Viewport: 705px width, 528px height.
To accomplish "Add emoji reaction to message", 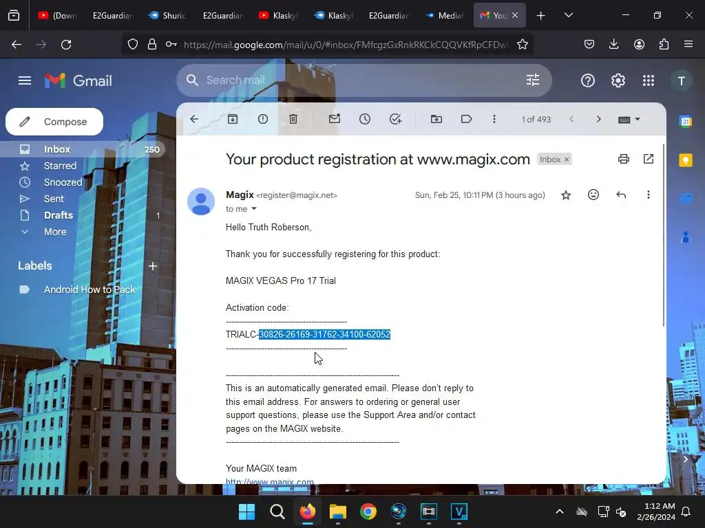I will click(593, 195).
